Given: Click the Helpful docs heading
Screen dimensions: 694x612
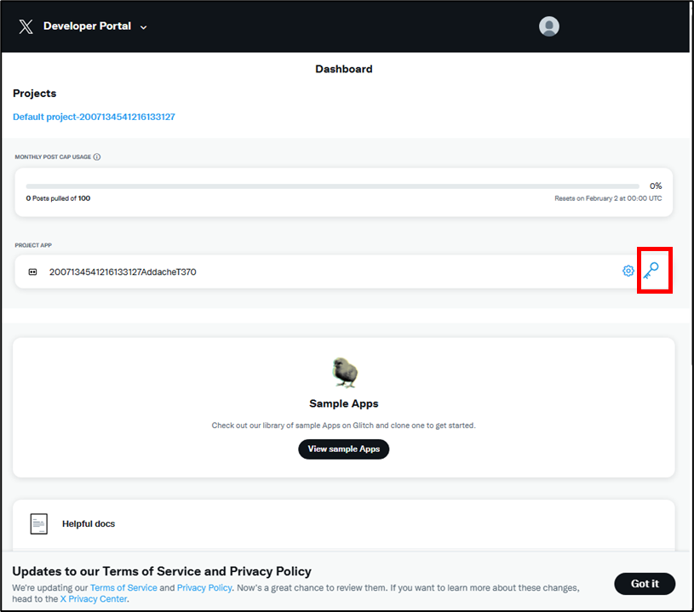Looking at the screenshot, I should 89,523.
